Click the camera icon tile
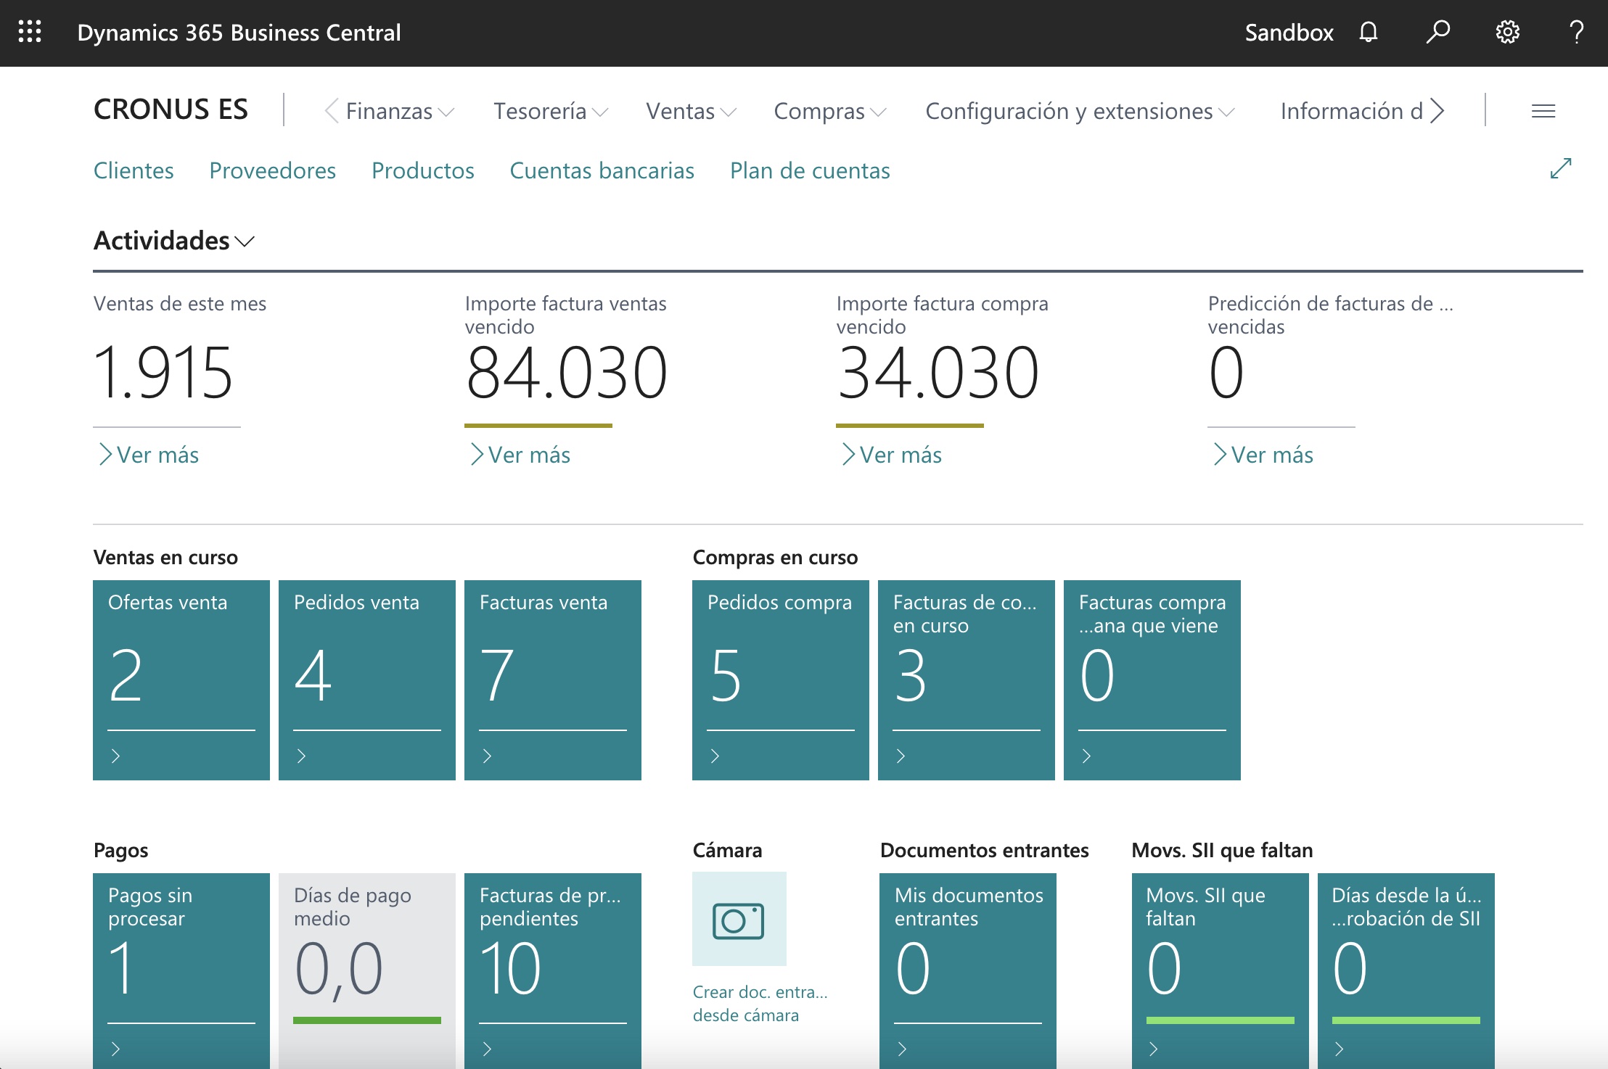This screenshot has height=1069, width=1608. click(x=739, y=919)
